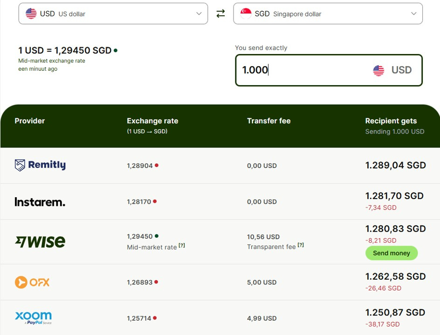The height and width of the screenshot is (335, 440).
Task: Click the Provider column header
Action: [30, 121]
